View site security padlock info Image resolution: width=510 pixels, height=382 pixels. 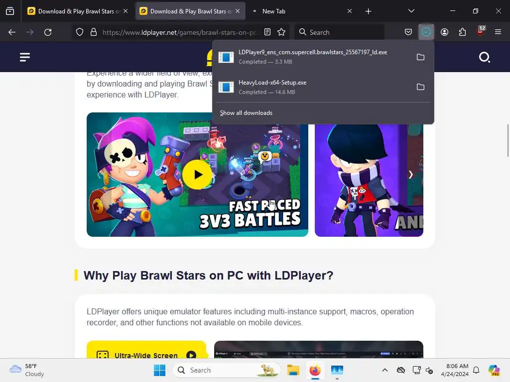pyautogui.click(x=94, y=32)
